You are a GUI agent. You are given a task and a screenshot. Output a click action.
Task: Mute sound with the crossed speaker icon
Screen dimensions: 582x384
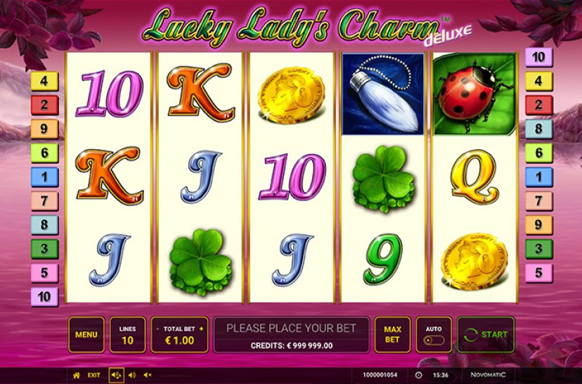[x=148, y=375]
